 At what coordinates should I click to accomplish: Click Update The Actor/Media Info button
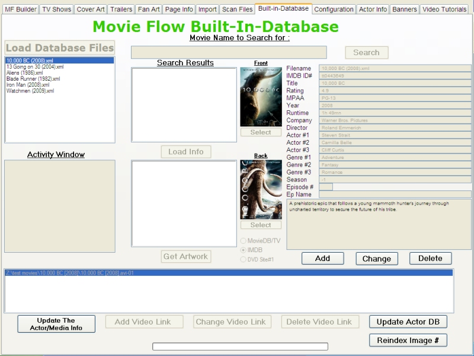click(x=56, y=323)
